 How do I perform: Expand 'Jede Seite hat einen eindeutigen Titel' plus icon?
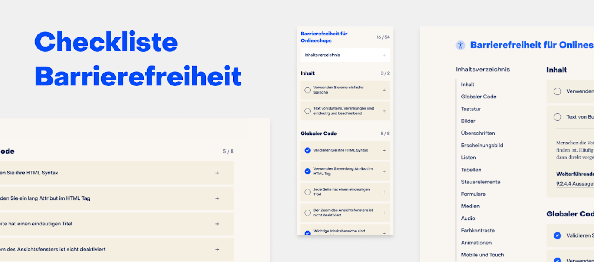pos(384,192)
